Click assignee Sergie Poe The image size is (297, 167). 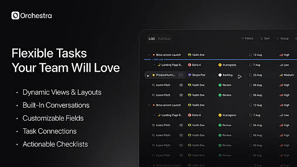click(197, 75)
